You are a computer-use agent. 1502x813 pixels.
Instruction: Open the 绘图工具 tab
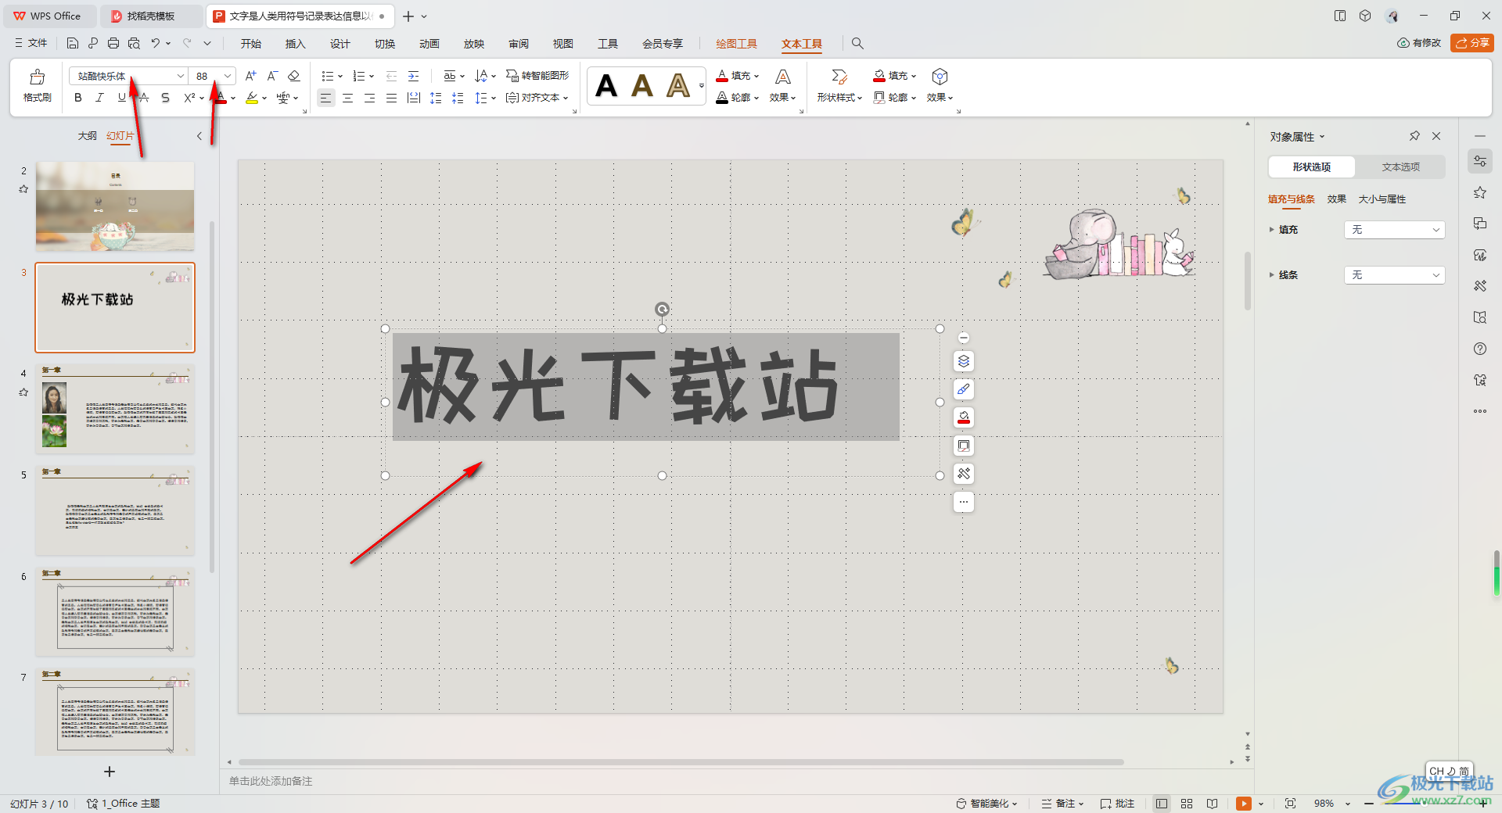click(x=737, y=44)
